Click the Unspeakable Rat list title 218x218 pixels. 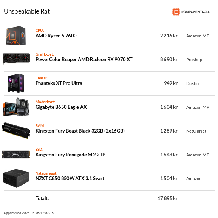27,11
